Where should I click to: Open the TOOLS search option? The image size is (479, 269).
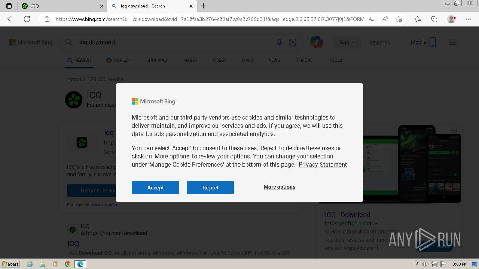[336, 60]
